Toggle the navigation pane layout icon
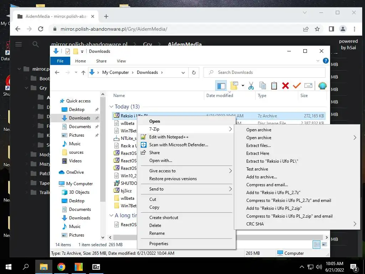The height and width of the screenshot is (274, 365). (x=221, y=86)
